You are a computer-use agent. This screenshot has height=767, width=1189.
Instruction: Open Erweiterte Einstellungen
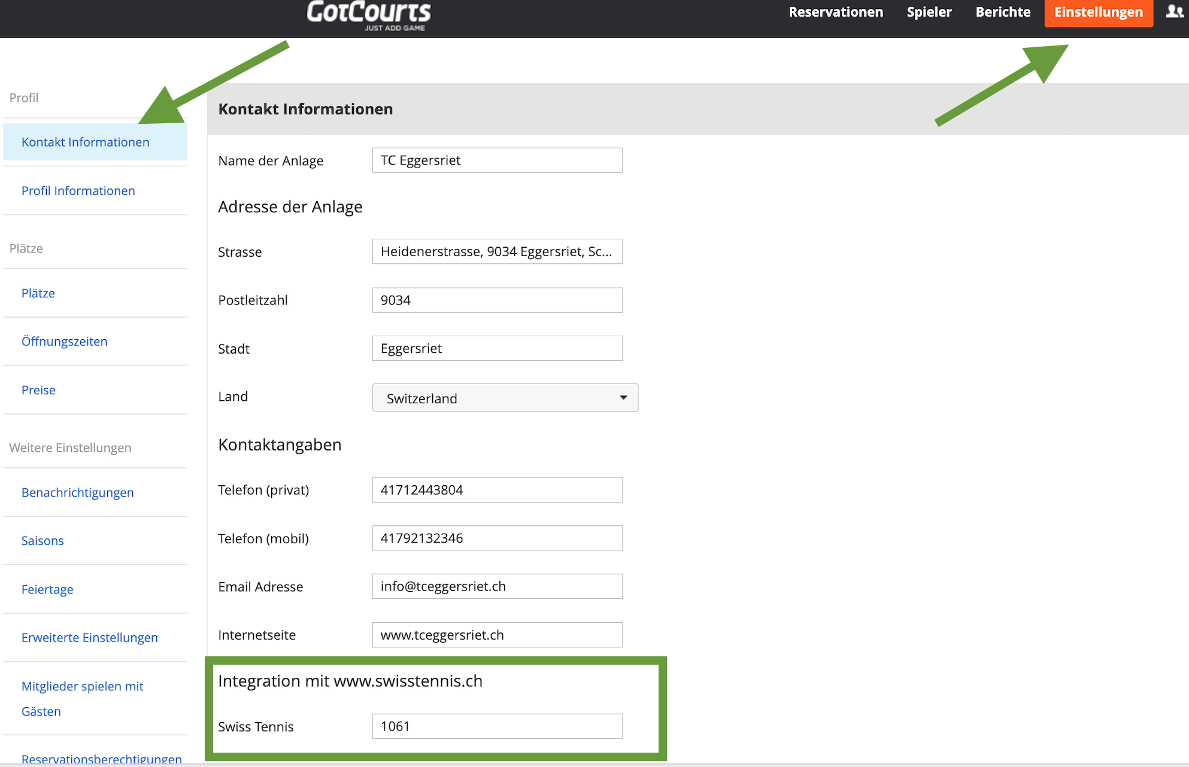tap(90, 638)
